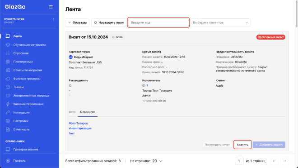This screenshot has width=298, height=168.
Task: Click the page number input box
Action: [239, 161]
